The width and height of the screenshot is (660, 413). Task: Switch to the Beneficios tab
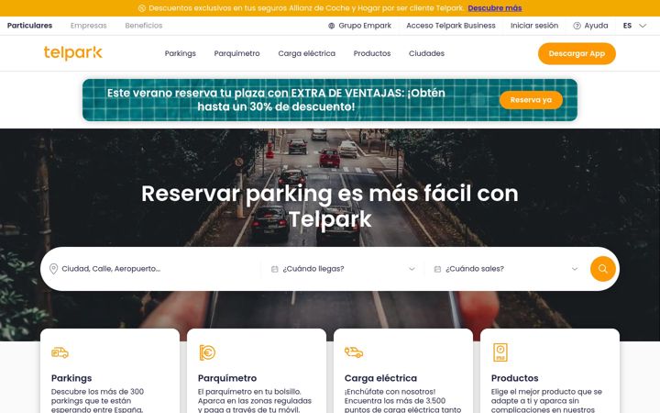click(x=144, y=26)
